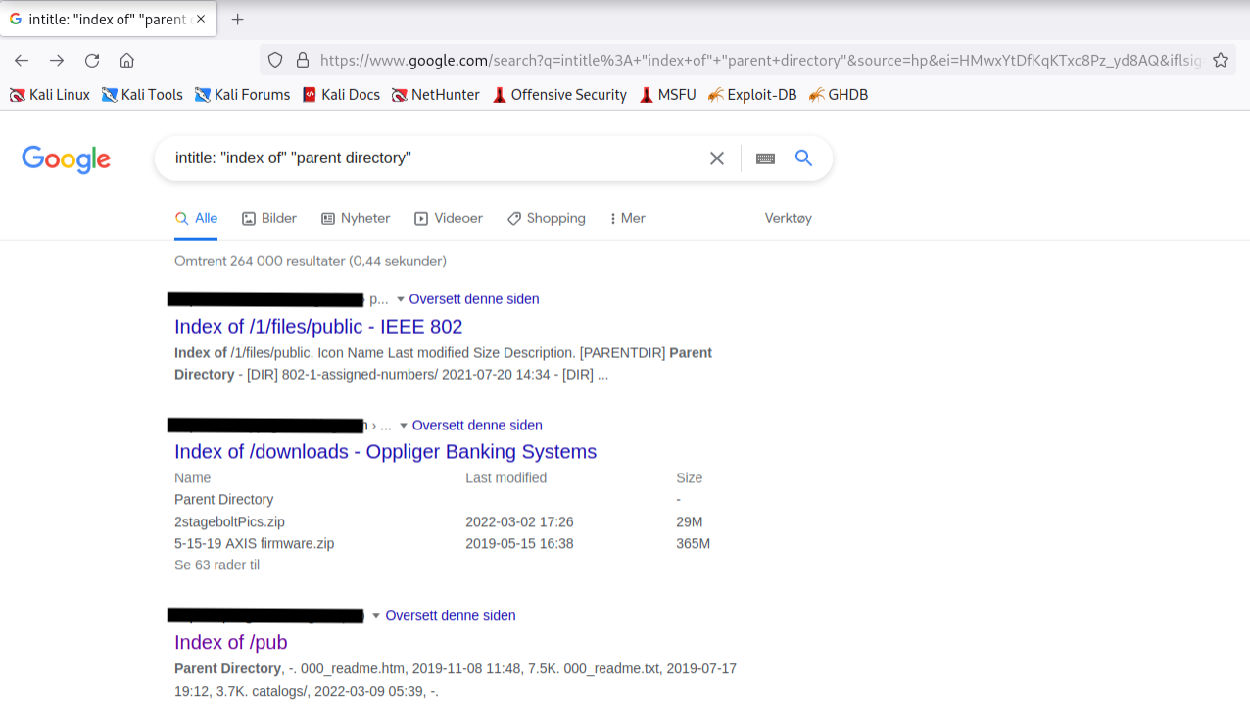Click the Google logo

click(66, 159)
